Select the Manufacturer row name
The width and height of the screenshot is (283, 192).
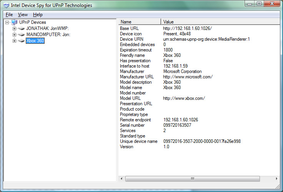pyautogui.click(x=132, y=71)
